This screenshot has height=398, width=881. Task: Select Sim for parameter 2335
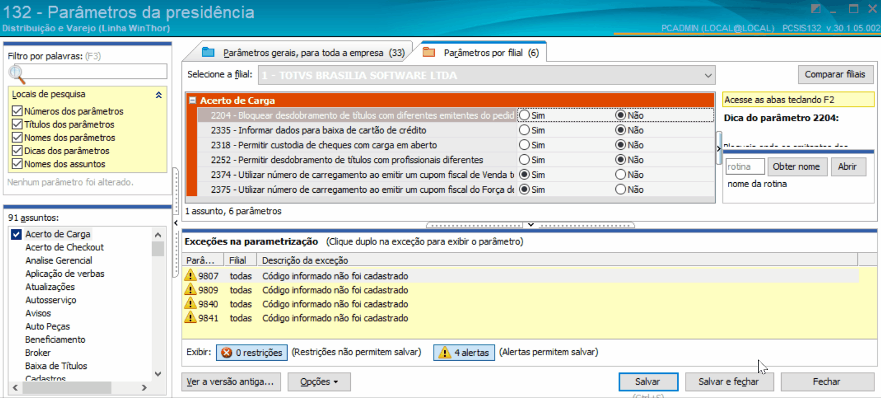point(524,130)
